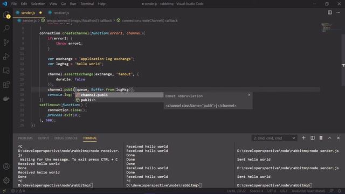
Task: Click the UTF-8 encoding status
Action: 272,191
